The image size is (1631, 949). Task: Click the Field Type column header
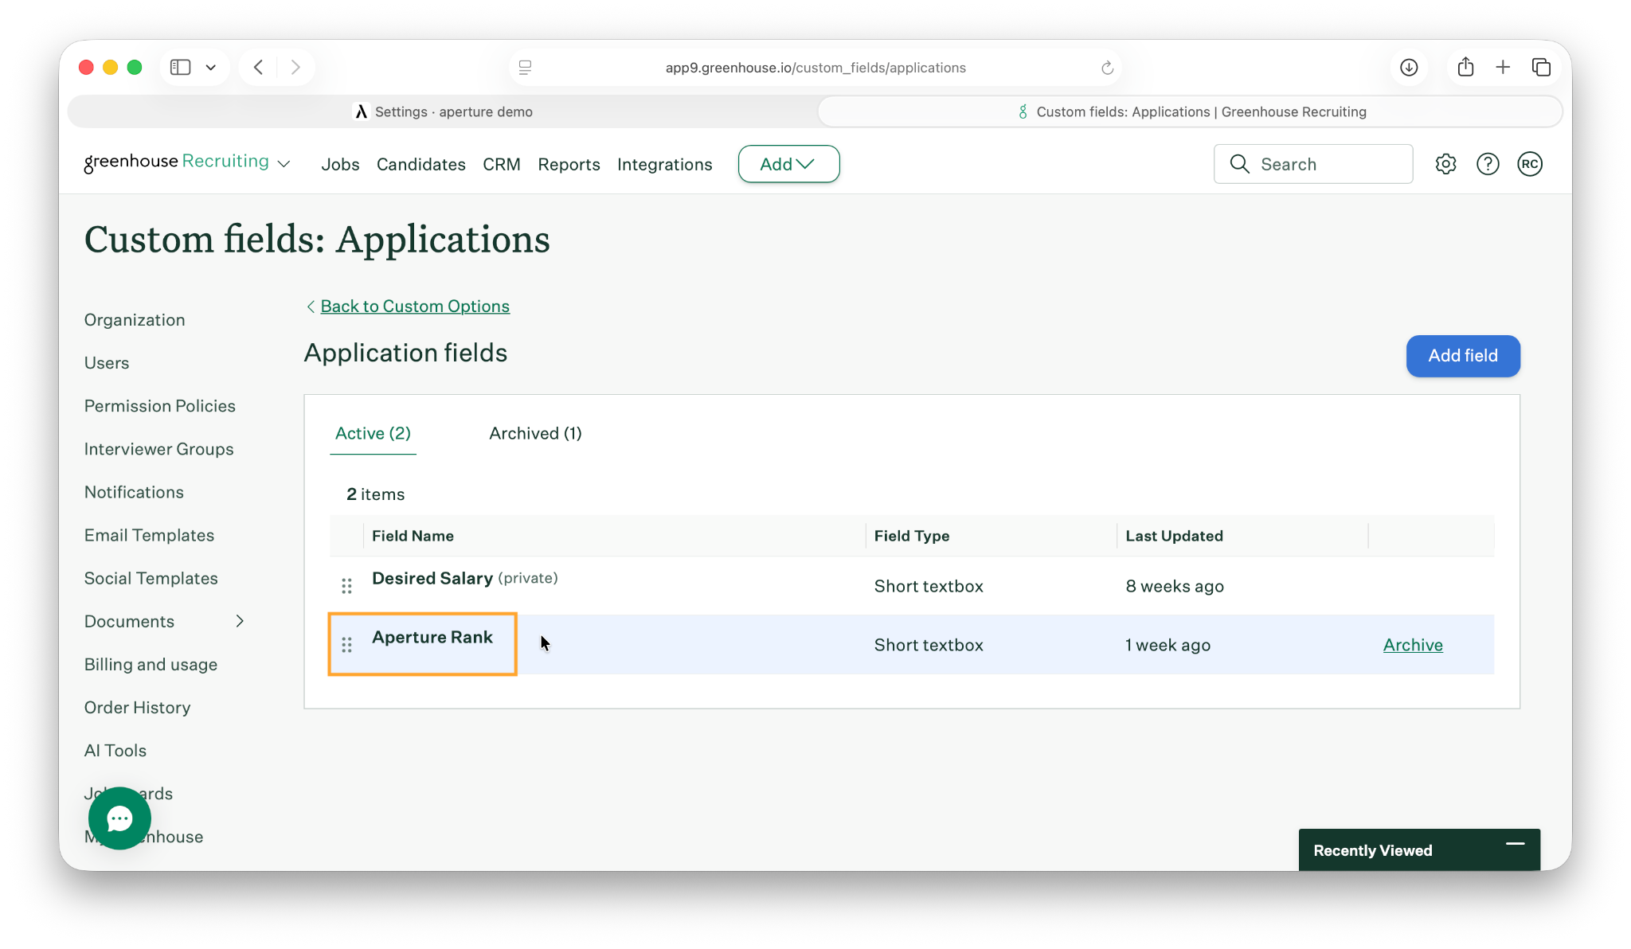(911, 536)
